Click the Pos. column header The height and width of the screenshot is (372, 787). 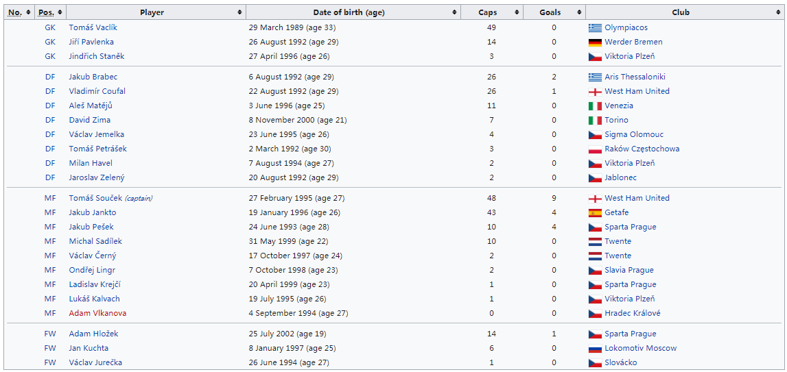[x=46, y=12]
